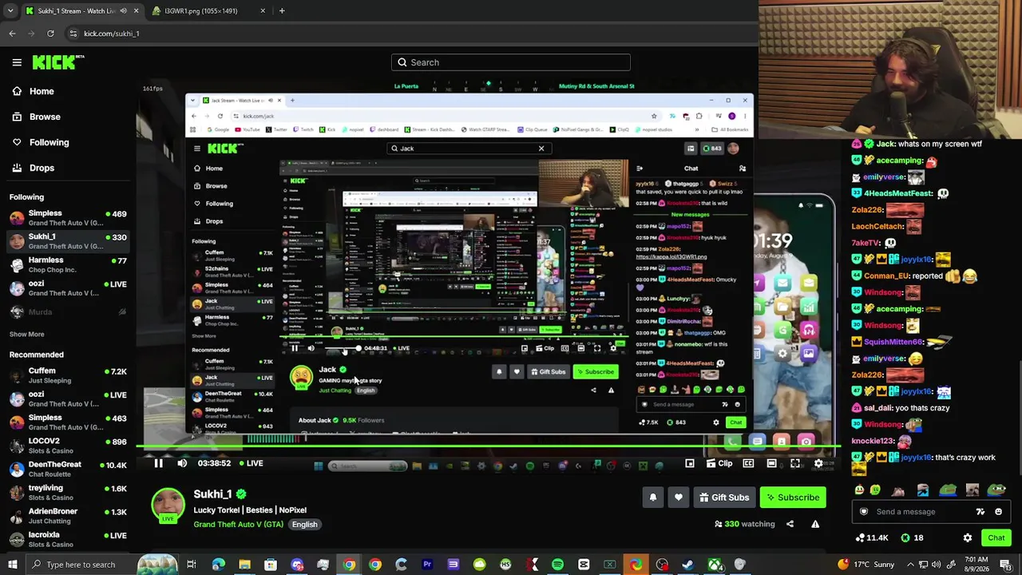Open the video player settings gear
This screenshot has height=575, width=1022.
pyautogui.click(x=818, y=463)
